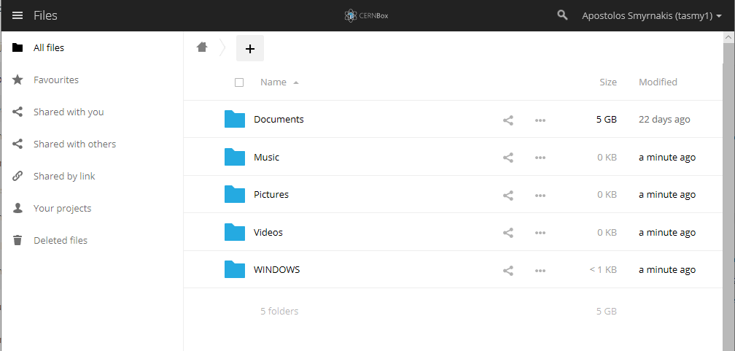The height and width of the screenshot is (351, 735).
Task: Open the Music folder name
Action: coord(266,157)
